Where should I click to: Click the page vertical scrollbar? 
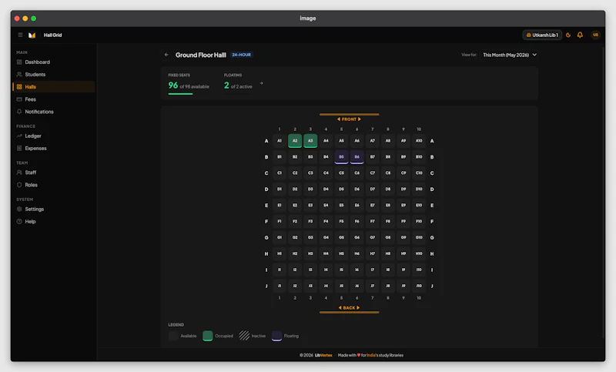pos(604,193)
